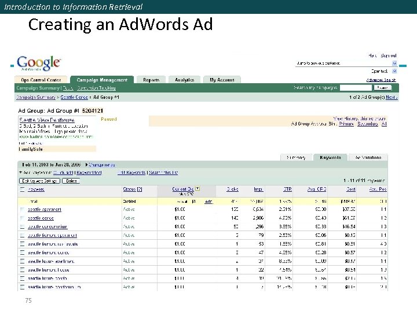Open the Analytics tab
The image size is (417, 312).
(184, 80)
